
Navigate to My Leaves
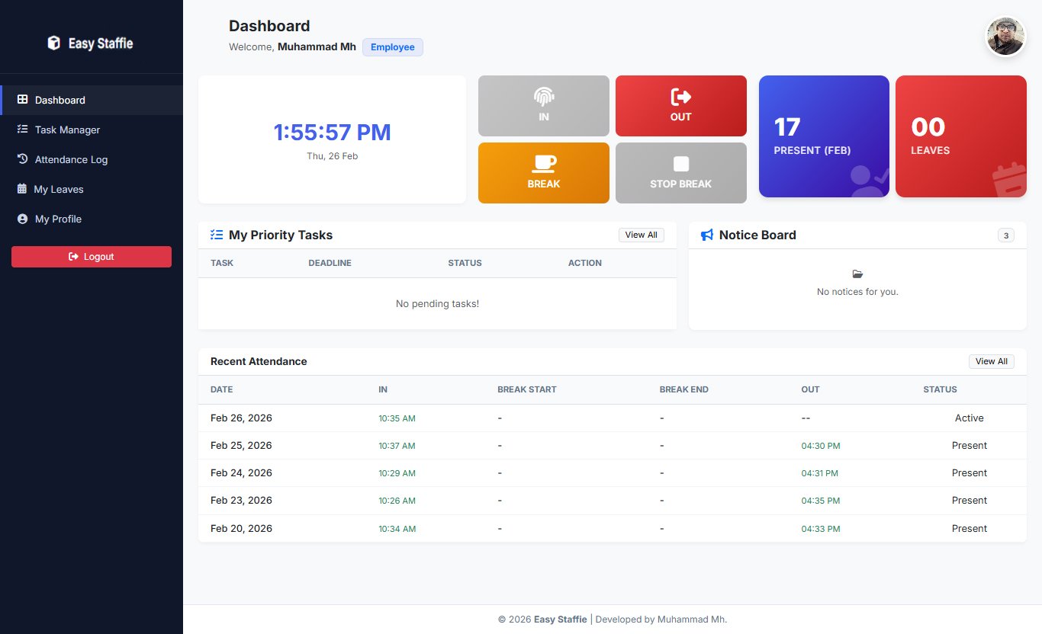59,189
